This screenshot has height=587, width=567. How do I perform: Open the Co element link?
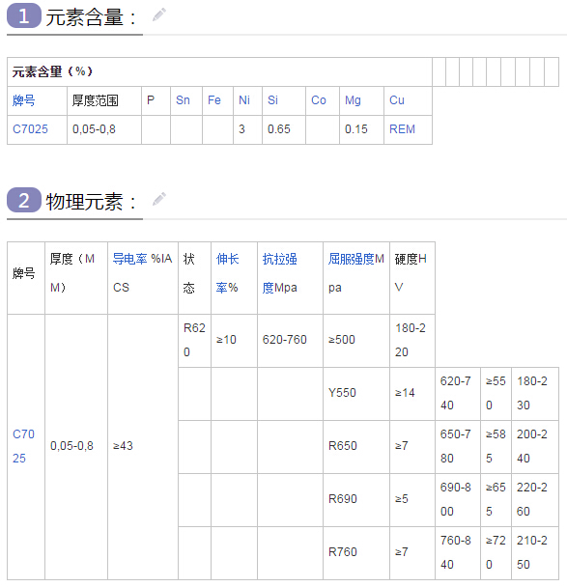coord(319,100)
